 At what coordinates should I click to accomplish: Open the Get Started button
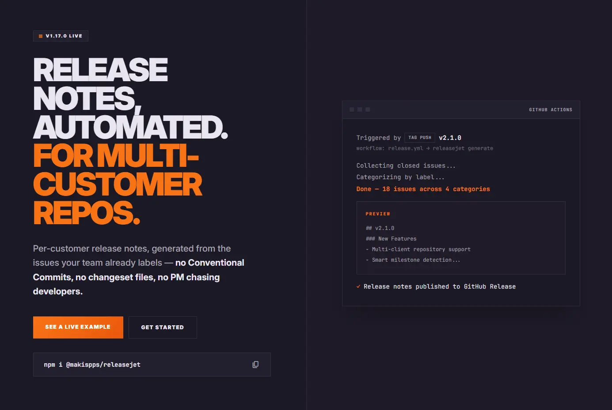[x=163, y=327]
